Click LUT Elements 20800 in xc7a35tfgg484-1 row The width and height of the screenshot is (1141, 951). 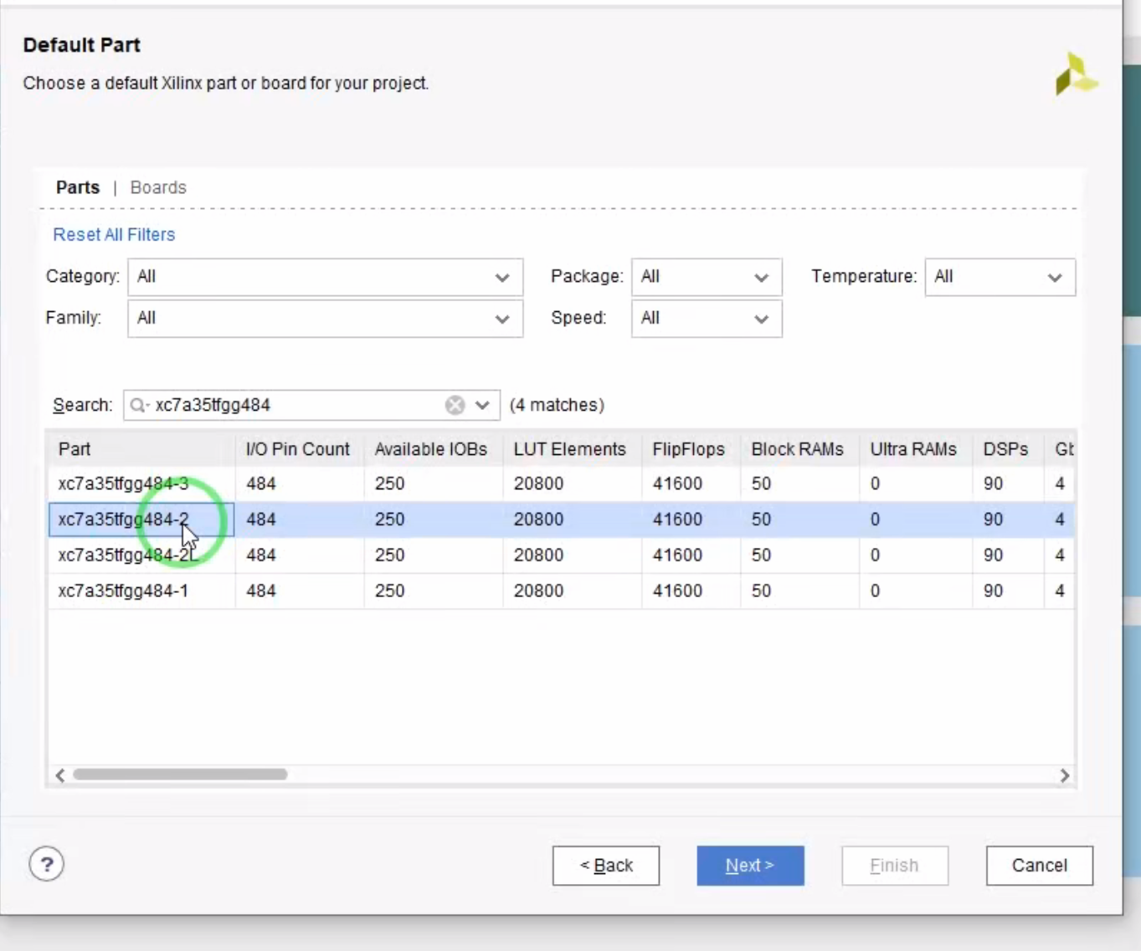538,591
